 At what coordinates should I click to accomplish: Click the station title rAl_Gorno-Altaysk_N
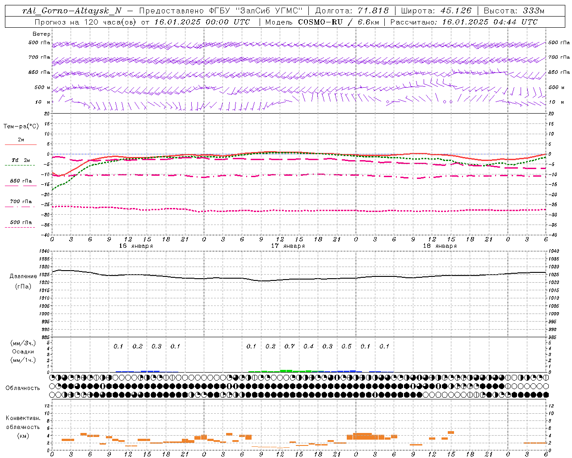pyautogui.click(x=72, y=11)
